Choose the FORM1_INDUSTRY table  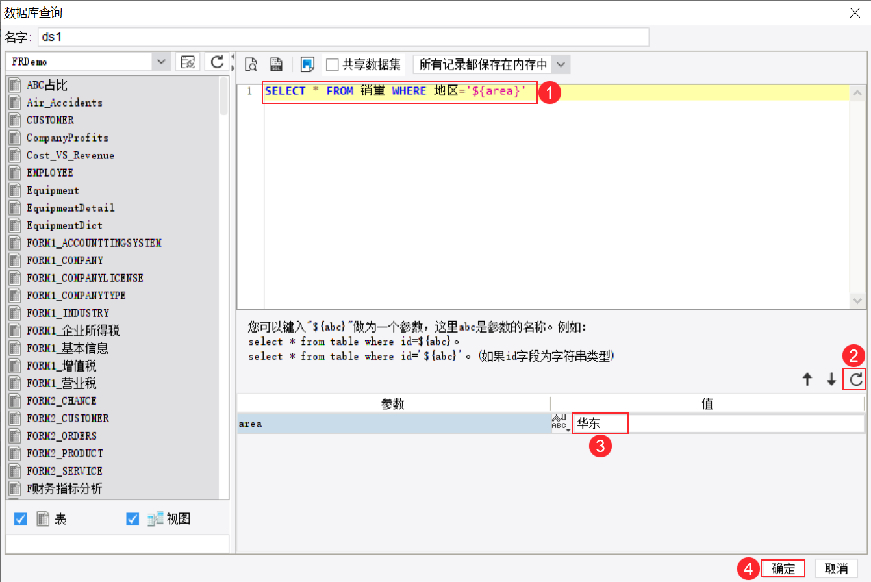point(68,313)
